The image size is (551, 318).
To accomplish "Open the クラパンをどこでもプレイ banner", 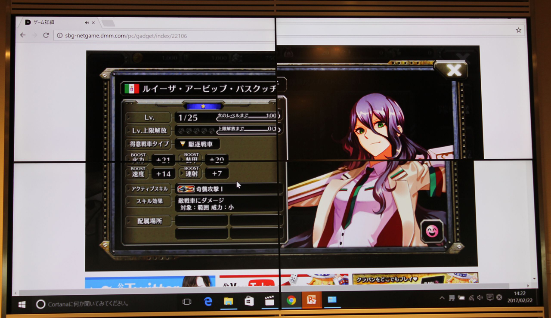I will 415,279.
